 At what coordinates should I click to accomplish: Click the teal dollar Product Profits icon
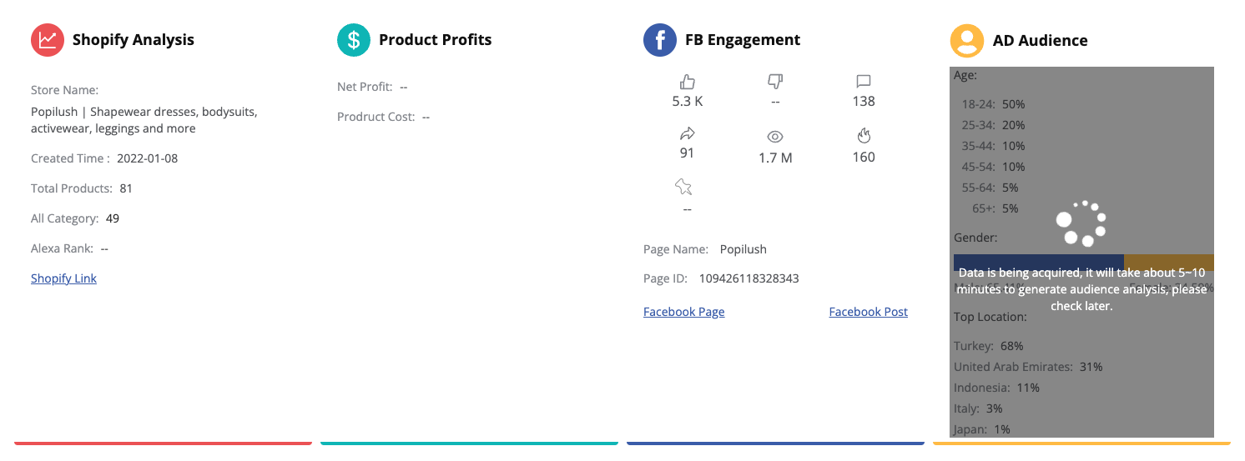(x=354, y=40)
